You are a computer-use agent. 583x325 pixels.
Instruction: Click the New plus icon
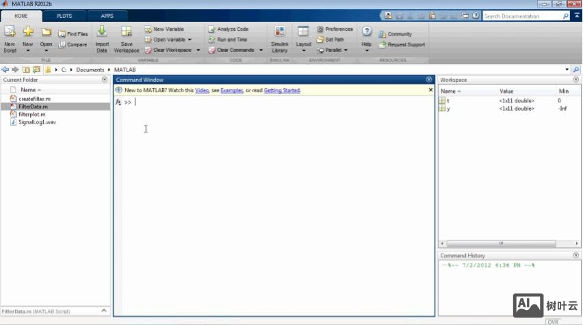28,32
